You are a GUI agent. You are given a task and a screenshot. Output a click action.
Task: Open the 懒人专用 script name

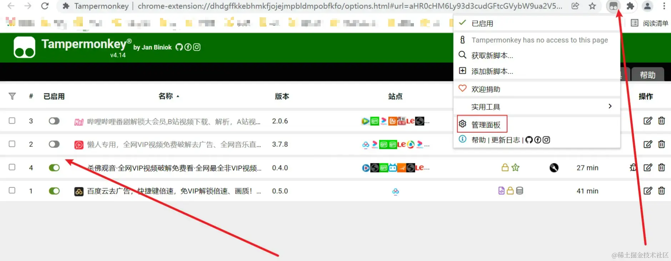point(174,145)
